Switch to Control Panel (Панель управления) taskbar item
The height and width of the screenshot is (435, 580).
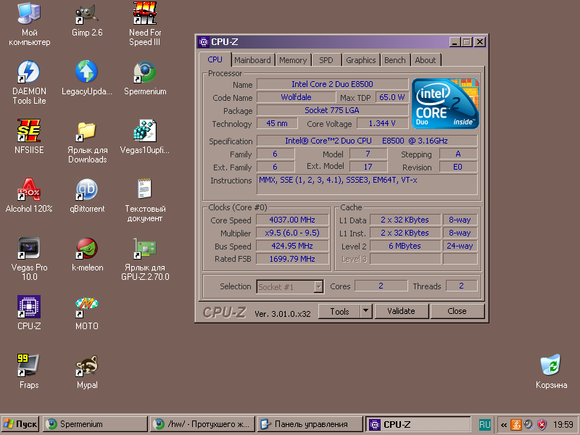pyautogui.click(x=310, y=424)
